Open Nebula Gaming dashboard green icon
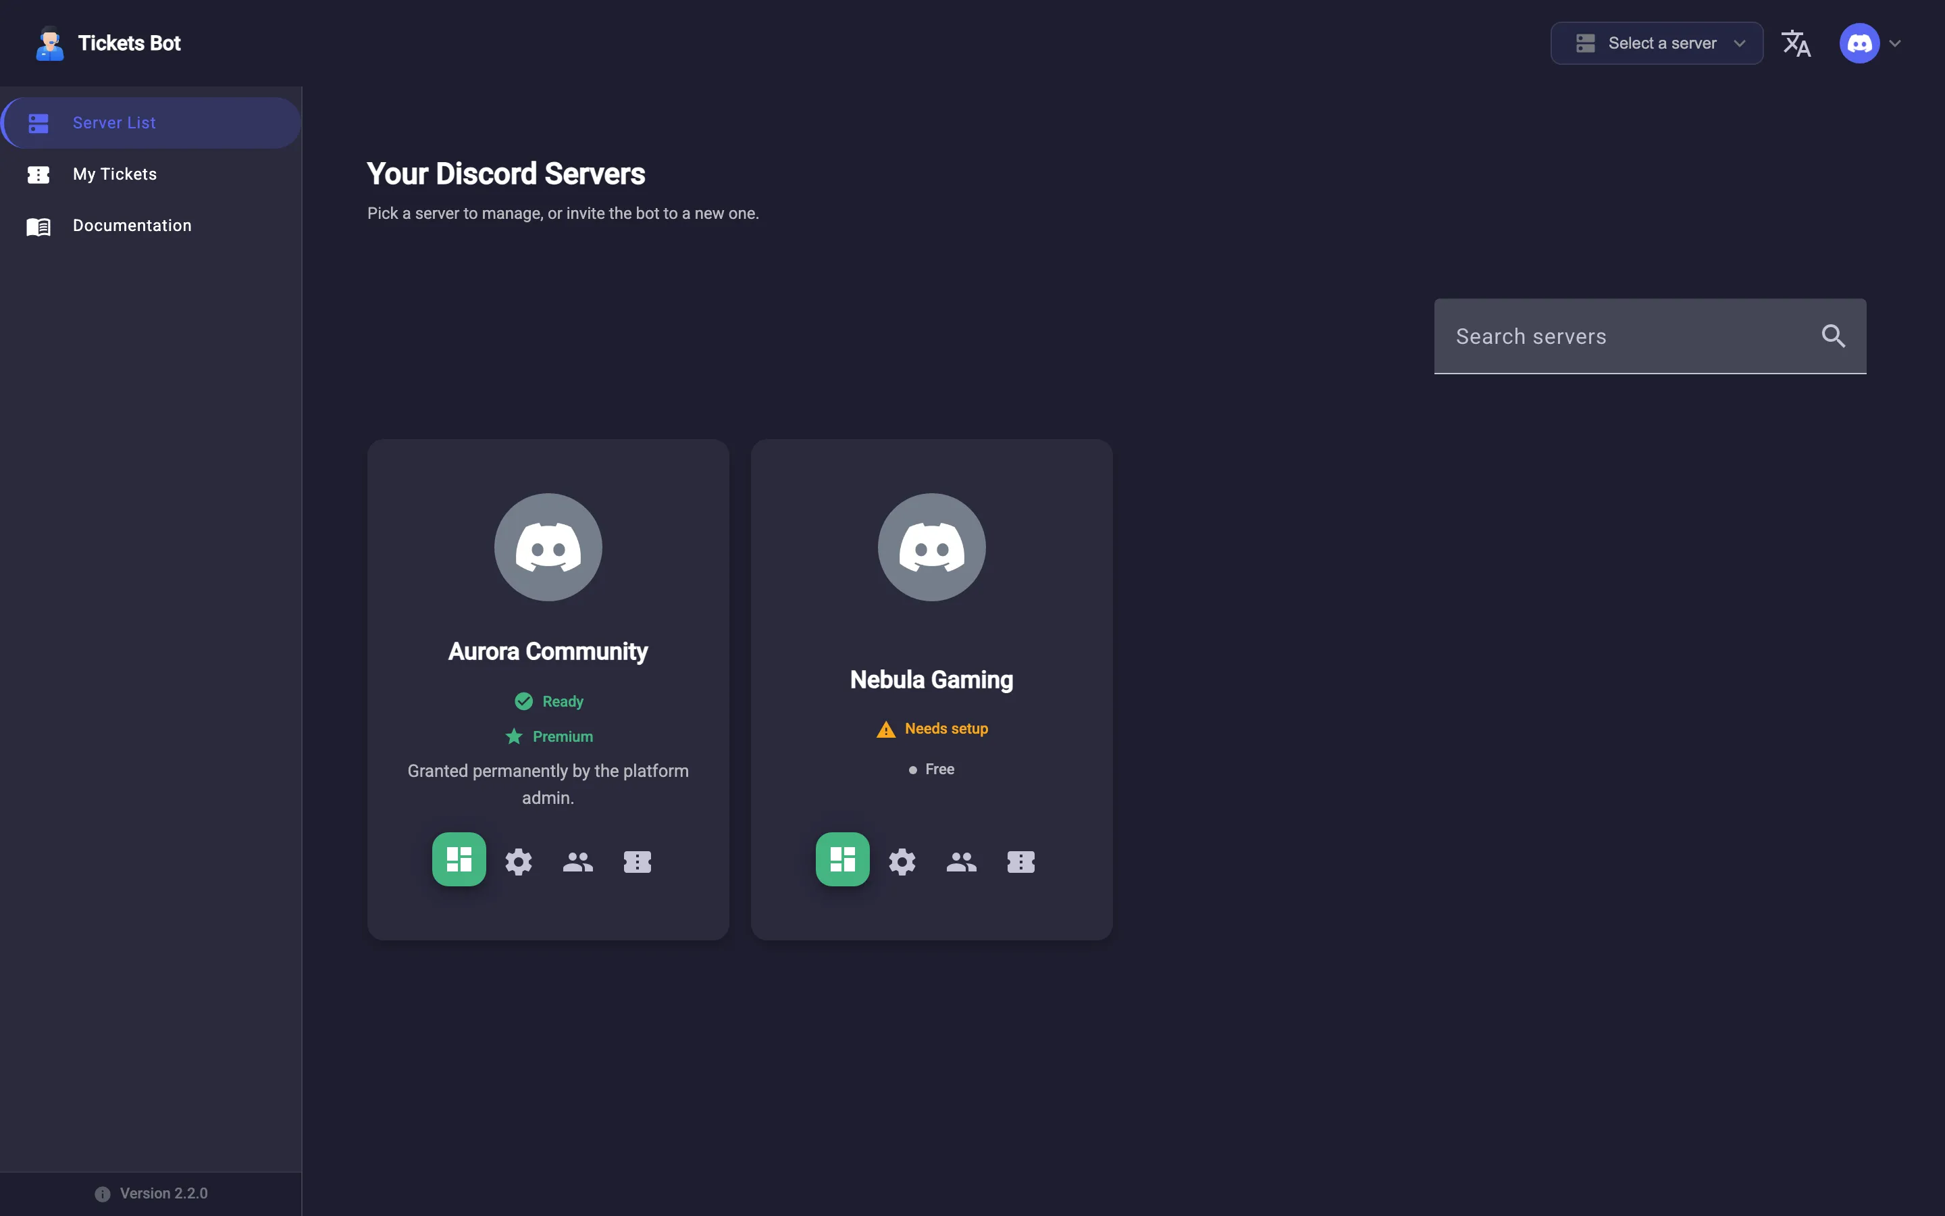1945x1216 pixels. point(842,859)
